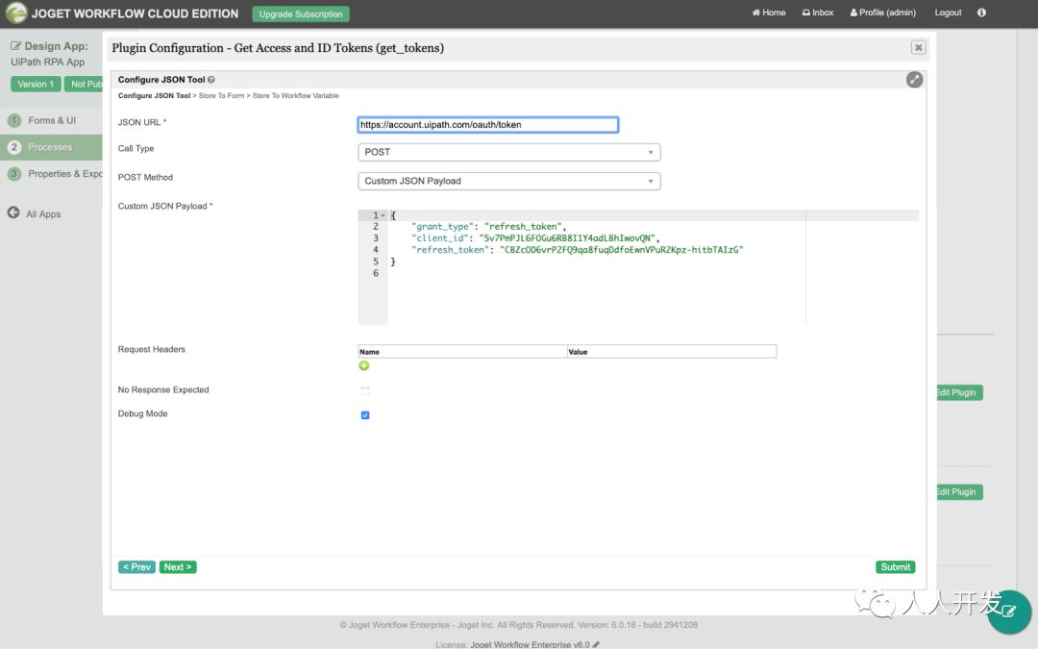Click the Version 1 button
This screenshot has width=1038, height=649.
pos(36,84)
